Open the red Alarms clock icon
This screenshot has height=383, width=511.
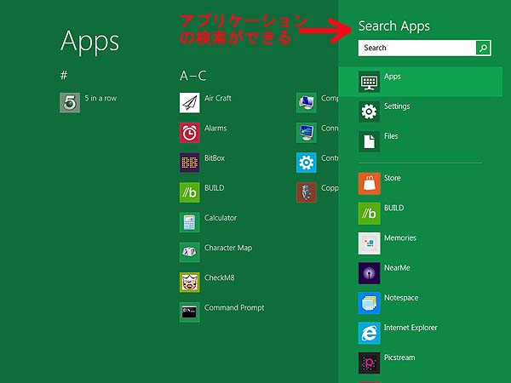coord(189,132)
